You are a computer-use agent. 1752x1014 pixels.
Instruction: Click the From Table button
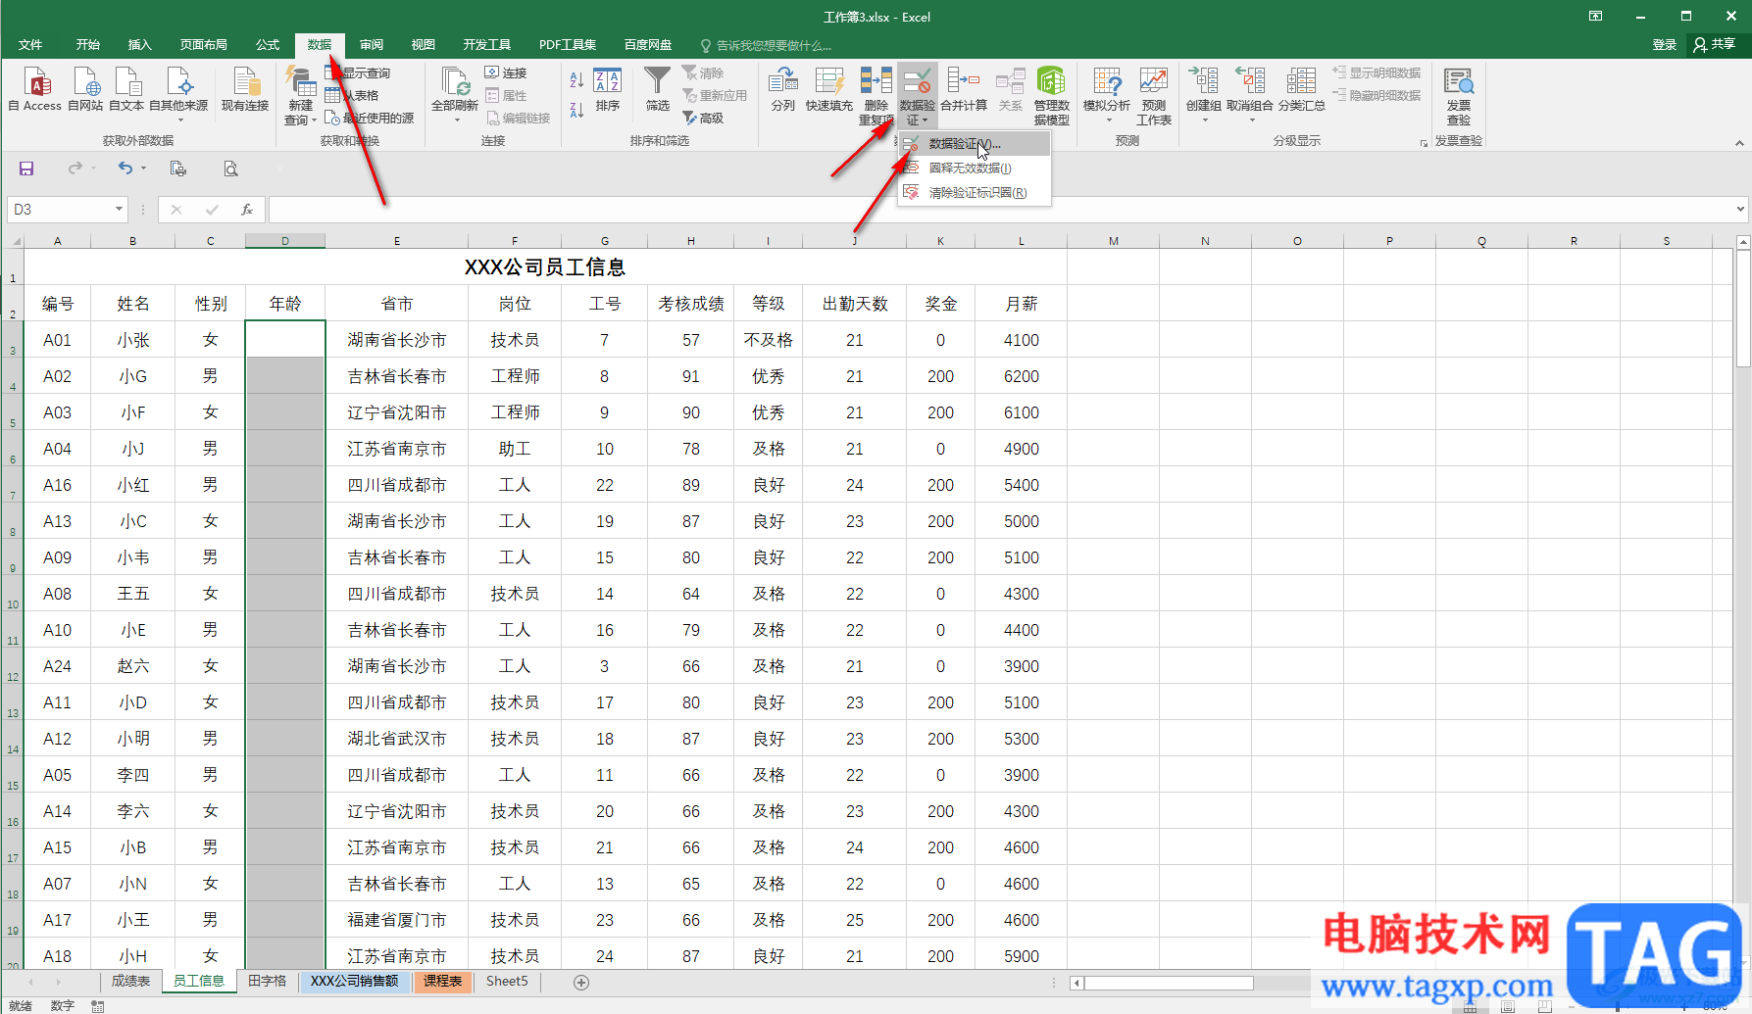coord(352,95)
